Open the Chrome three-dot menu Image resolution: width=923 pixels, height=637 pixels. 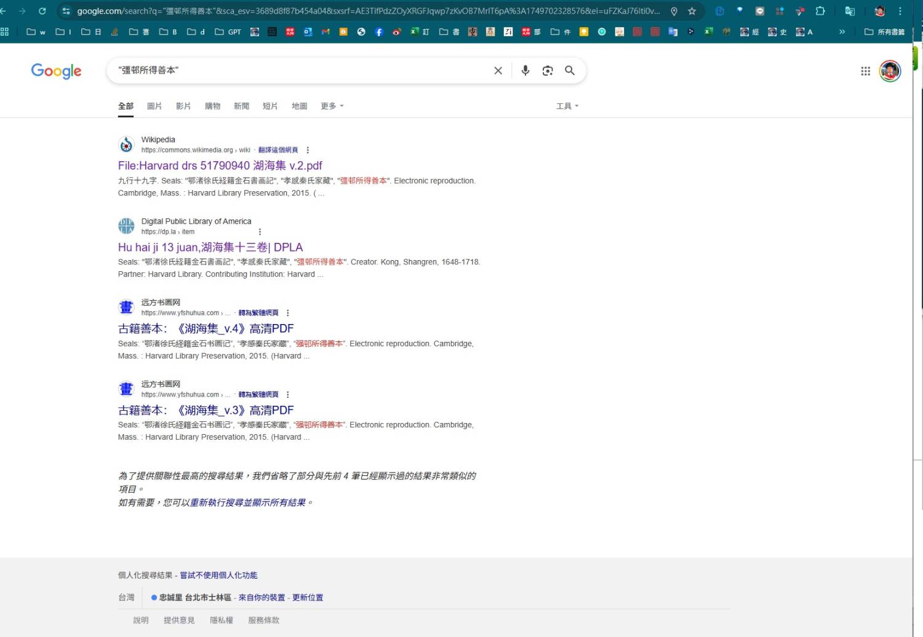900,11
